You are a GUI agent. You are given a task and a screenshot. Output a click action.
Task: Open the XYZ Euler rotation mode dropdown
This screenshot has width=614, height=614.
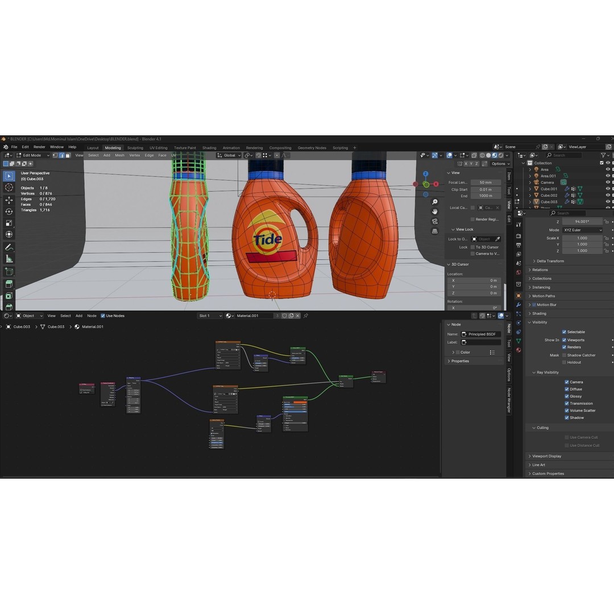tap(582, 230)
